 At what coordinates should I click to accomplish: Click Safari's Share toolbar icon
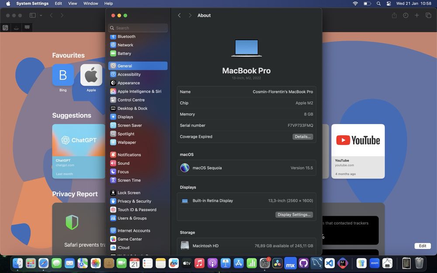pos(394,15)
